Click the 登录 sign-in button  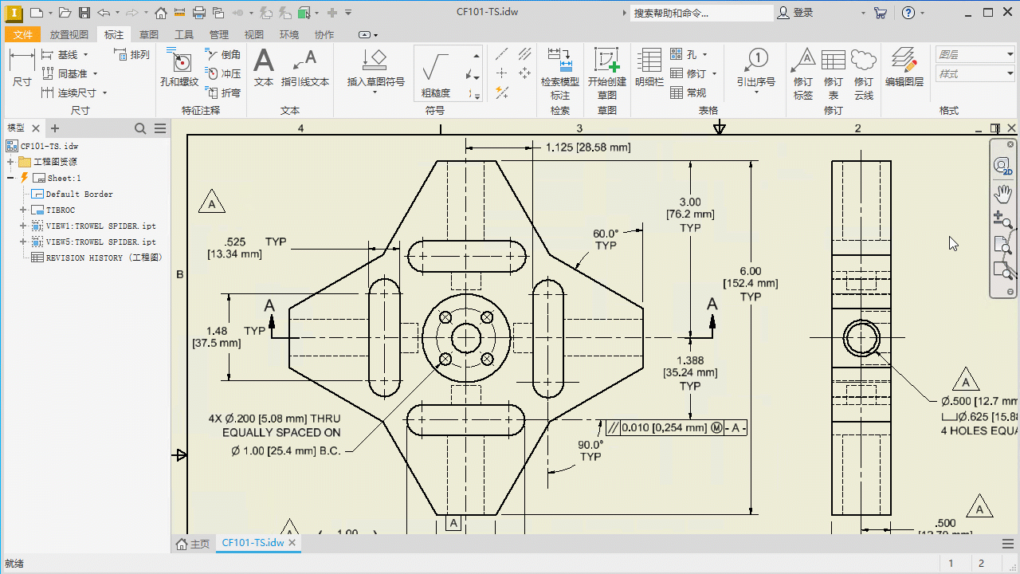coord(795,13)
